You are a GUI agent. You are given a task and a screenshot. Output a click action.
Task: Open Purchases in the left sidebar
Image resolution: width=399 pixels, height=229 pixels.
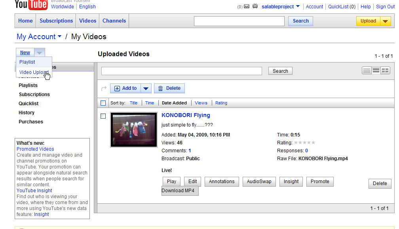(x=31, y=122)
